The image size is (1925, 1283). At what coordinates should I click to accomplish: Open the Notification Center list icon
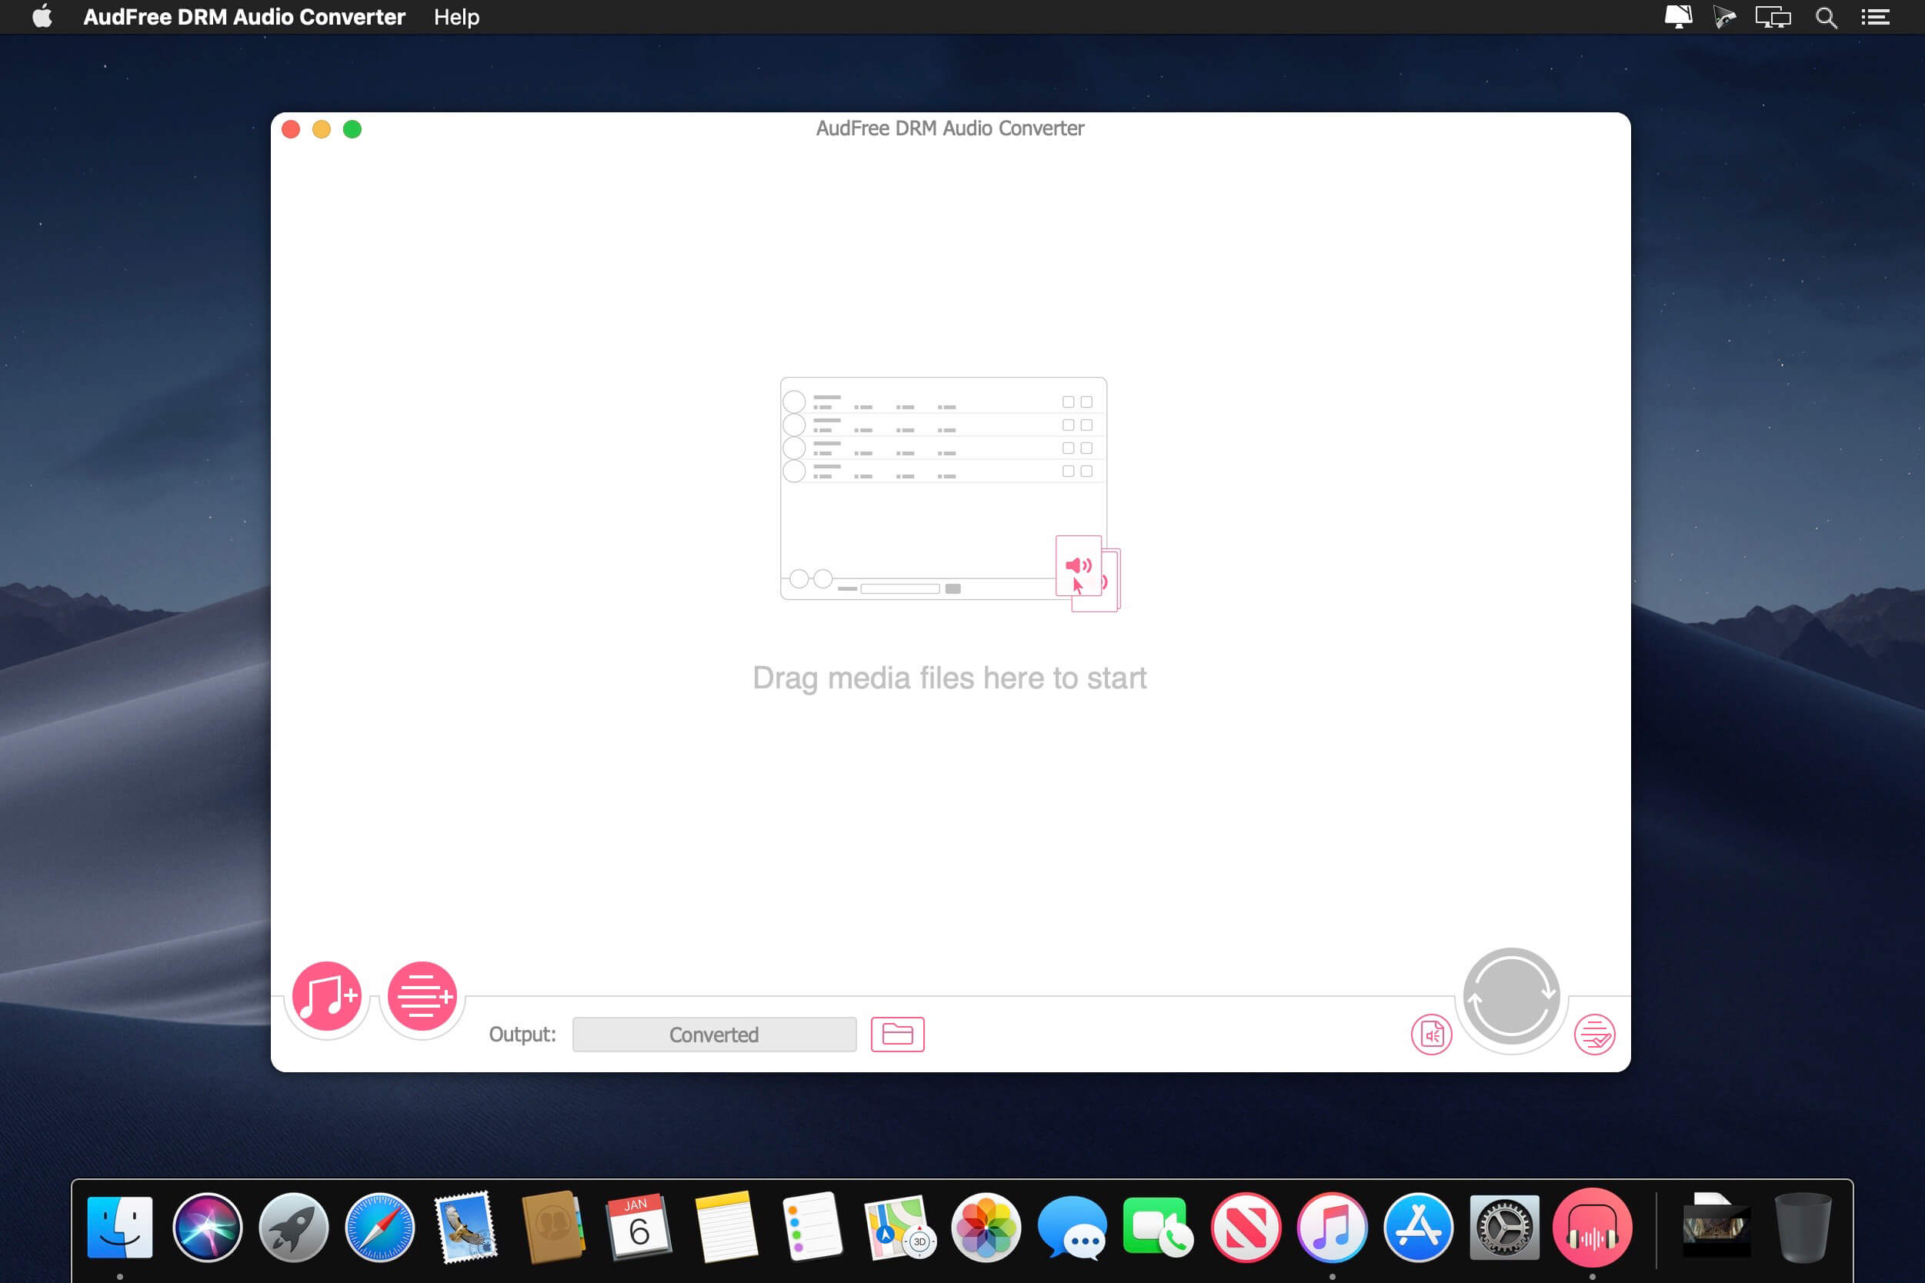[x=1875, y=17]
